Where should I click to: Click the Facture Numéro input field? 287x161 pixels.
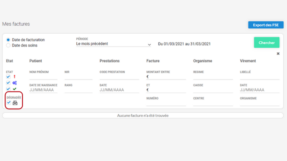[166, 103]
